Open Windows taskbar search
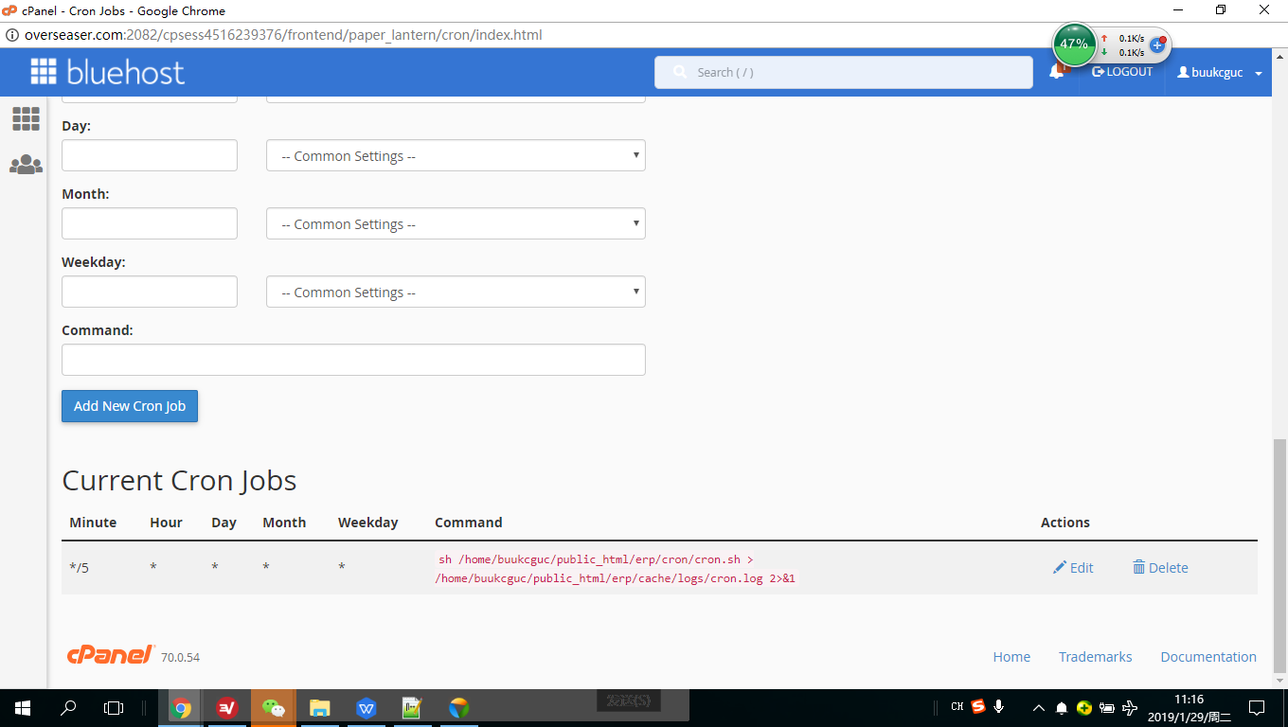Image resolution: width=1288 pixels, height=727 pixels. (x=68, y=707)
